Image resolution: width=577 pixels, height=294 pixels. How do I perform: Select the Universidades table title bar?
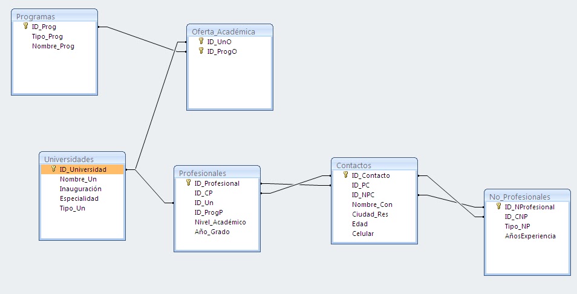point(82,159)
